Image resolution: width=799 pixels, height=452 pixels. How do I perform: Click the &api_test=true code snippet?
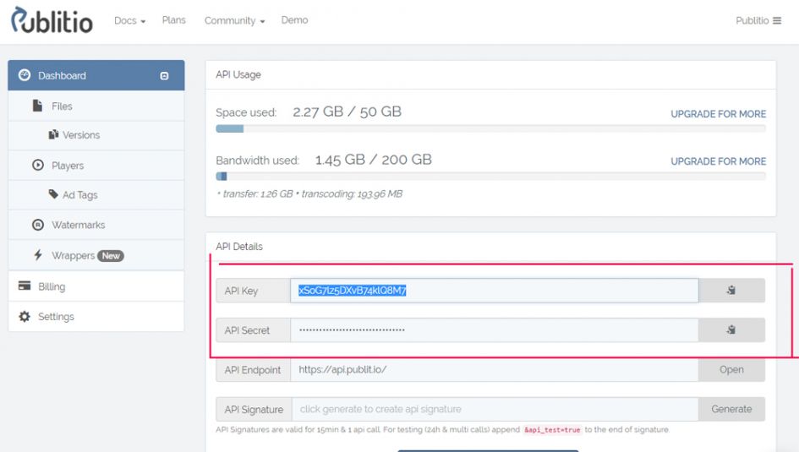552,430
